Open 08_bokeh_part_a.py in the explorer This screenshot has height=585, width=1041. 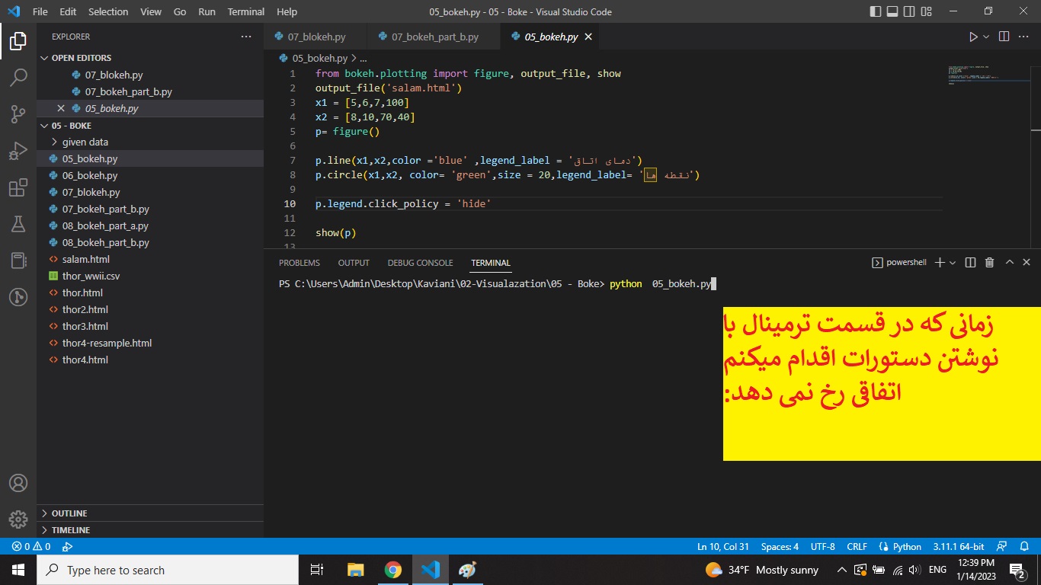coord(105,225)
